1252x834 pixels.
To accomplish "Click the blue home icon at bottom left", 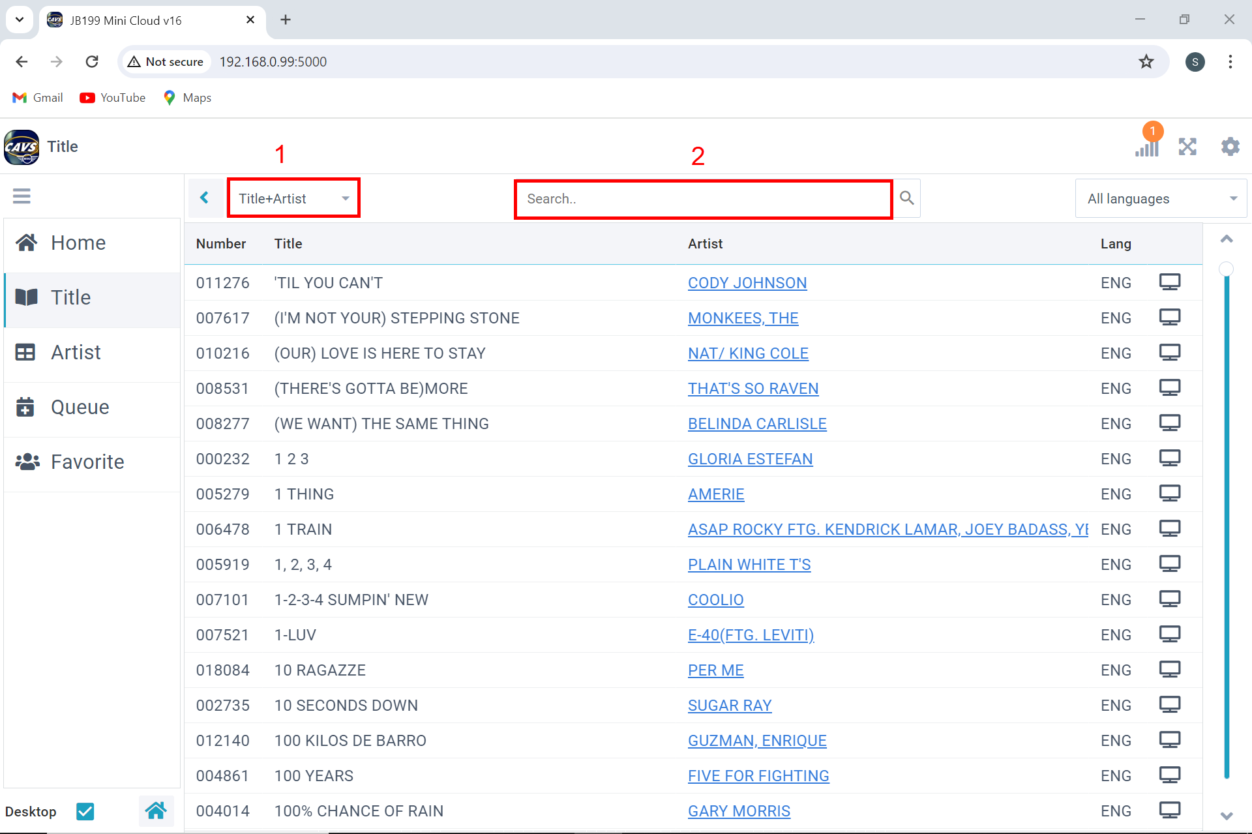I will (x=156, y=811).
